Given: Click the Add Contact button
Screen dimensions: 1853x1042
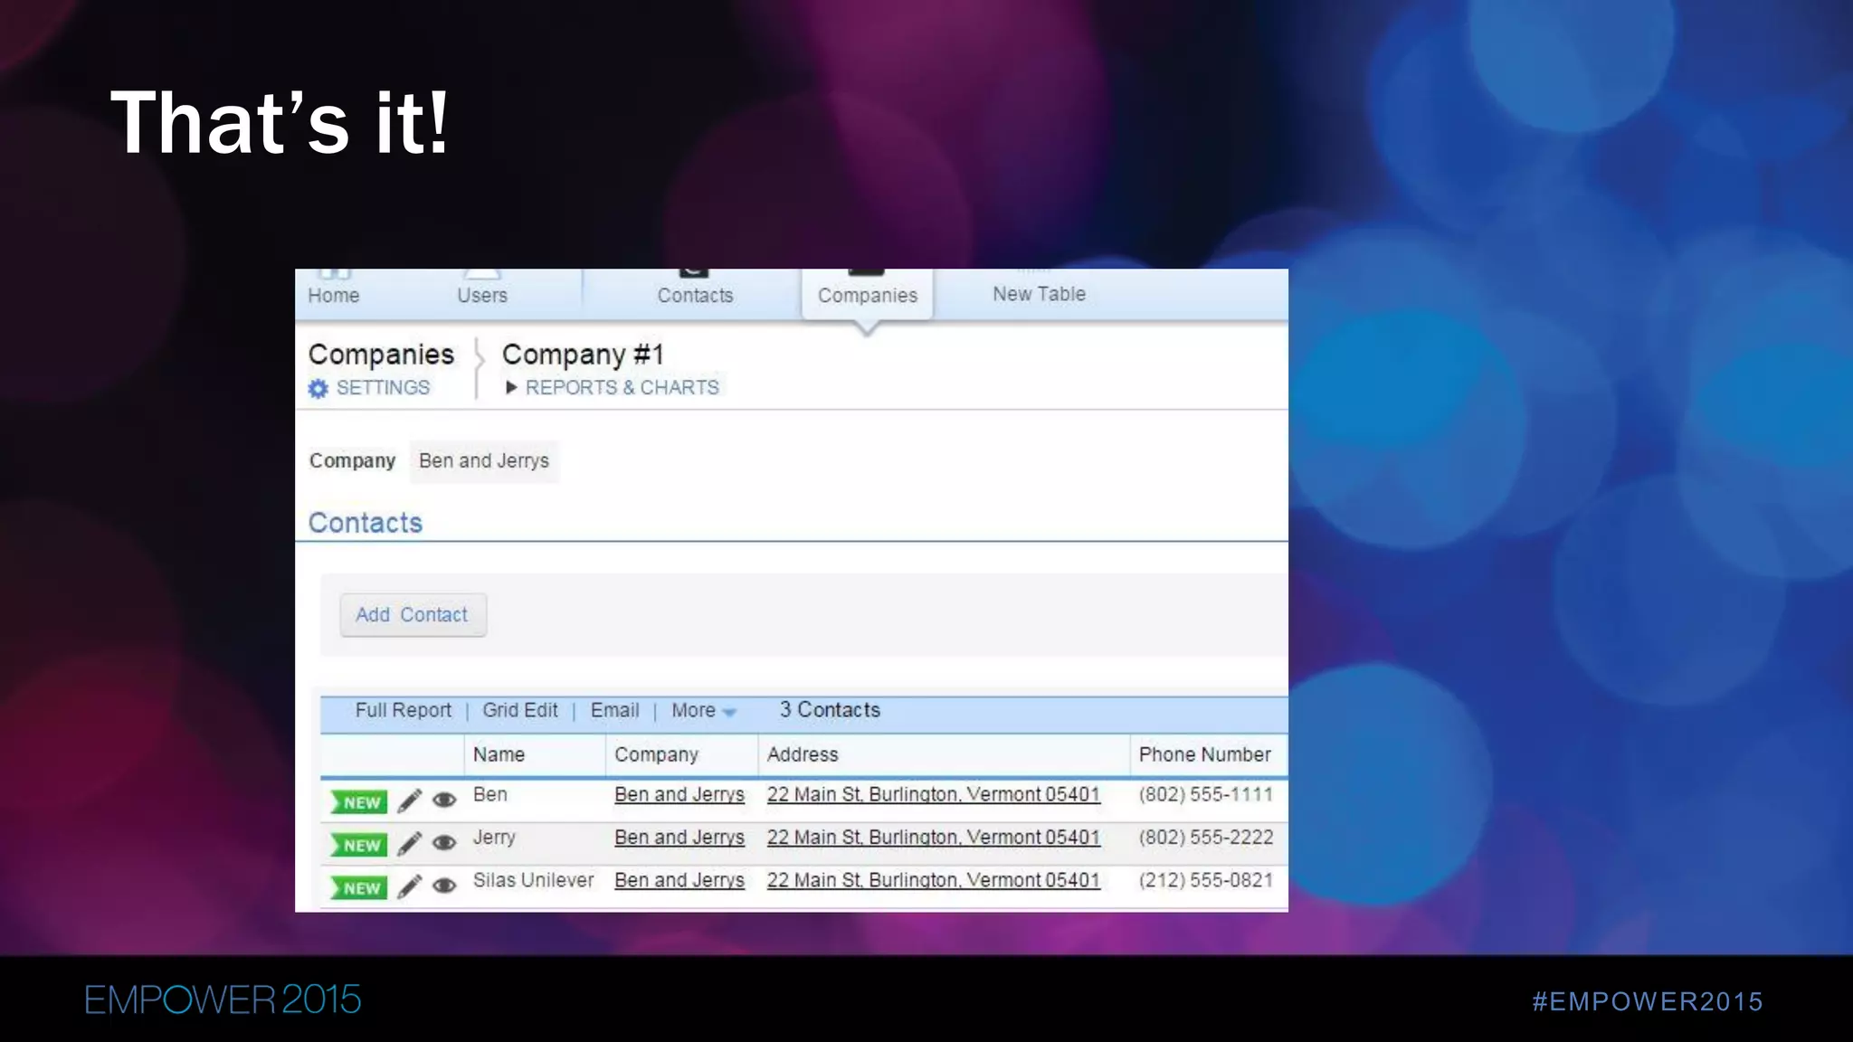Looking at the screenshot, I should tap(413, 615).
